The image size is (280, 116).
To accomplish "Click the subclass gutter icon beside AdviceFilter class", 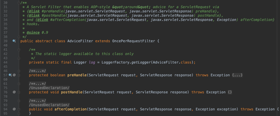I will pos(14,41).
